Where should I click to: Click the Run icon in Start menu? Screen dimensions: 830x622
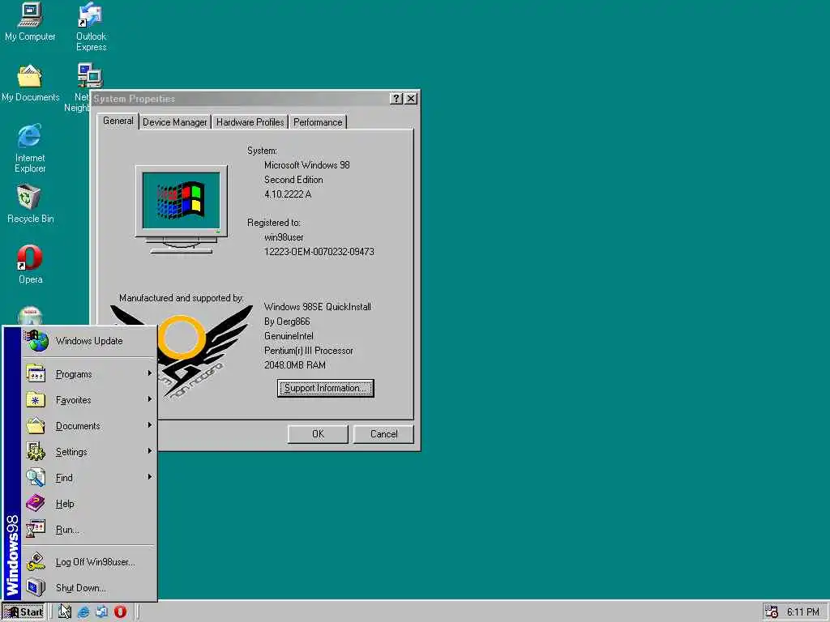pos(36,529)
